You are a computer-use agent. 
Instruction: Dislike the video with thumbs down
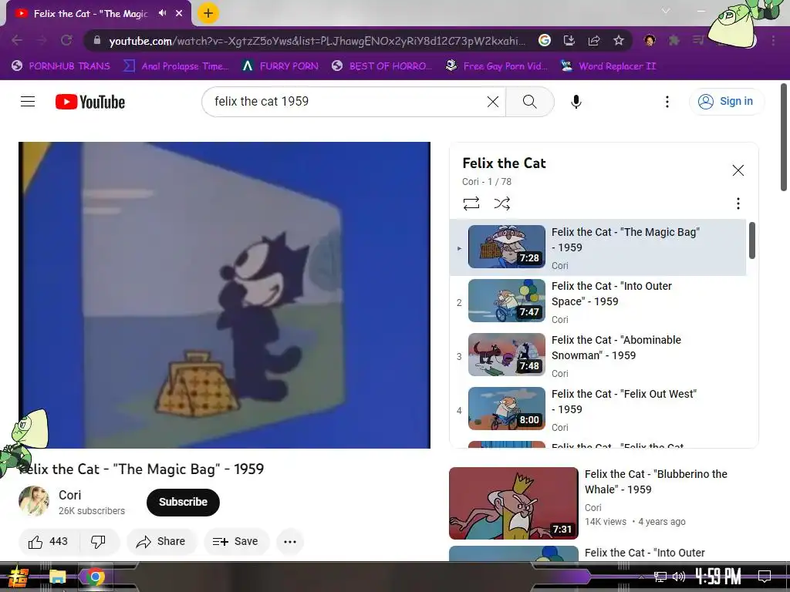(98, 542)
